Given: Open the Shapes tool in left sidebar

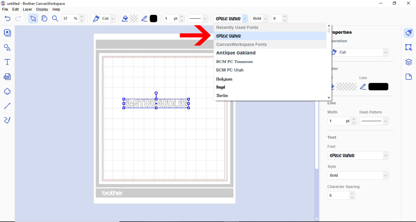Looking at the screenshot, I should (7, 47).
